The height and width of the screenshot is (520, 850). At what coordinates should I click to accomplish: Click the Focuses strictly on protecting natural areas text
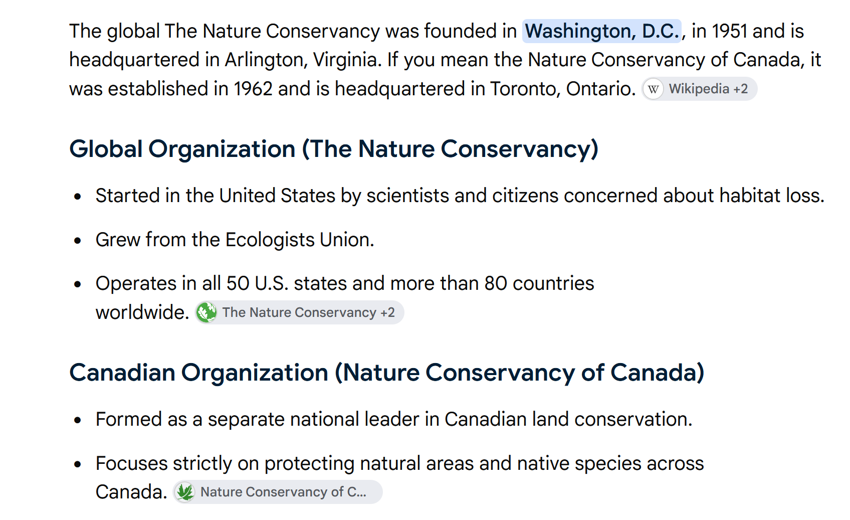click(400, 463)
